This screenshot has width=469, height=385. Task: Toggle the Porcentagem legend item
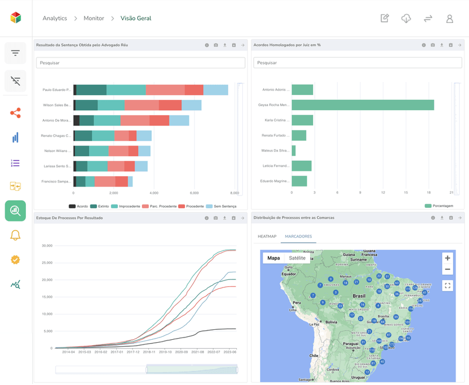[439, 207]
